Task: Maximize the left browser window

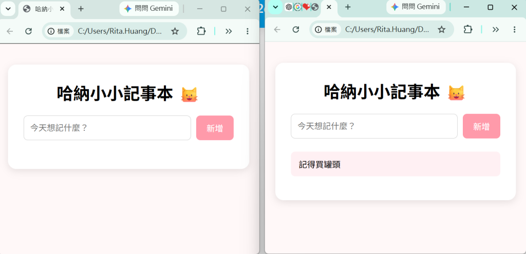Action: [224, 9]
